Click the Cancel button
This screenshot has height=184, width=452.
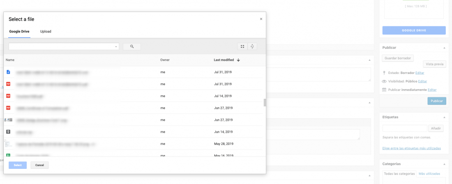click(x=39, y=165)
